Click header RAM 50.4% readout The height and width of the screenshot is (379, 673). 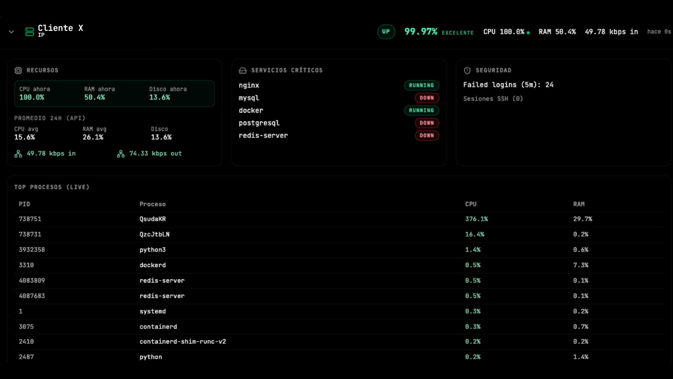pos(557,32)
